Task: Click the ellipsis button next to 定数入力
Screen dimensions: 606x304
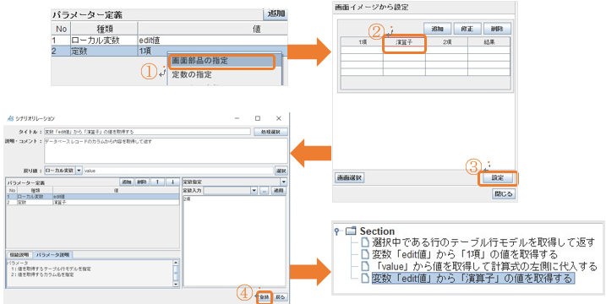Action: [x=264, y=191]
